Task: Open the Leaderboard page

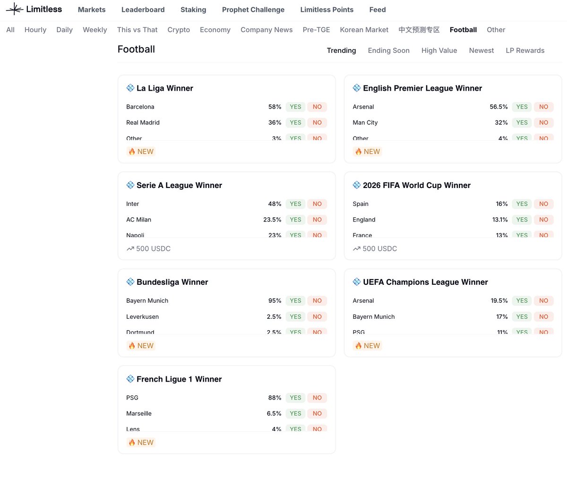Action: [x=143, y=9]
